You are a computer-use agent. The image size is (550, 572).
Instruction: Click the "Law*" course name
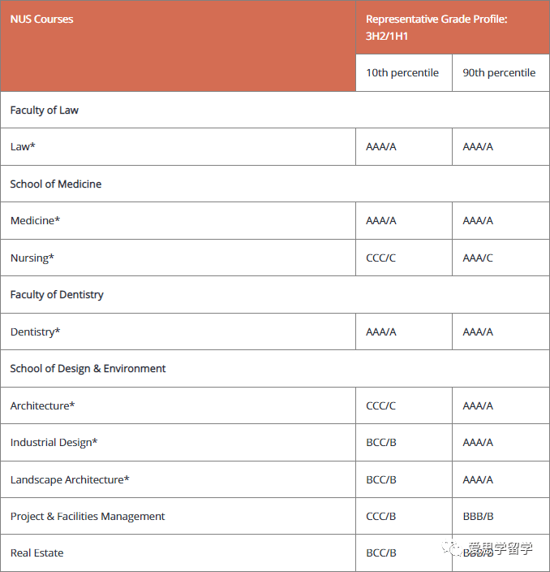[x=23, y=146]
